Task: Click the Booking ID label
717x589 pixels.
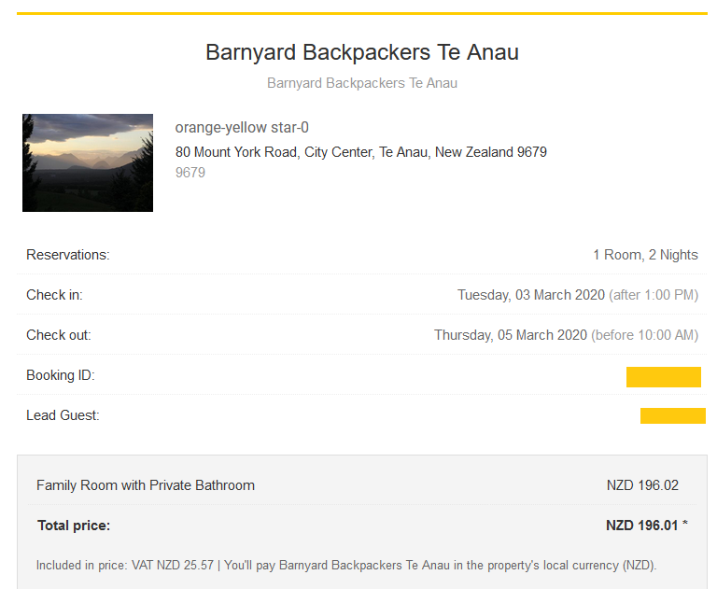Action: tap(61, 375)
